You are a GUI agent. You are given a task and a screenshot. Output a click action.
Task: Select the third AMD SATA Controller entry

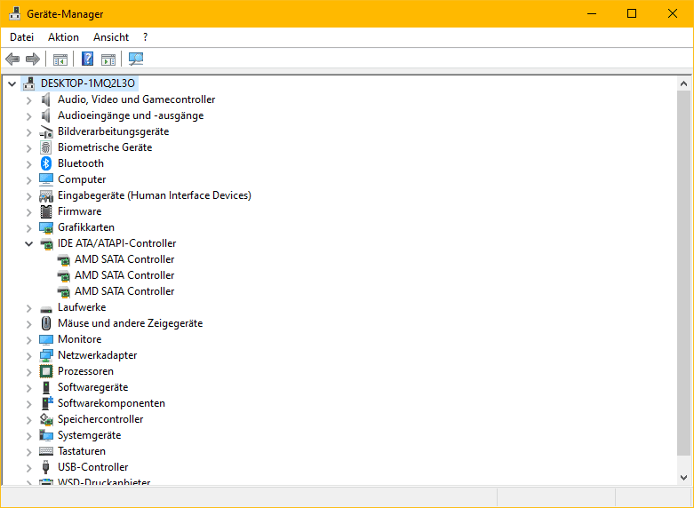coord(124,291)
